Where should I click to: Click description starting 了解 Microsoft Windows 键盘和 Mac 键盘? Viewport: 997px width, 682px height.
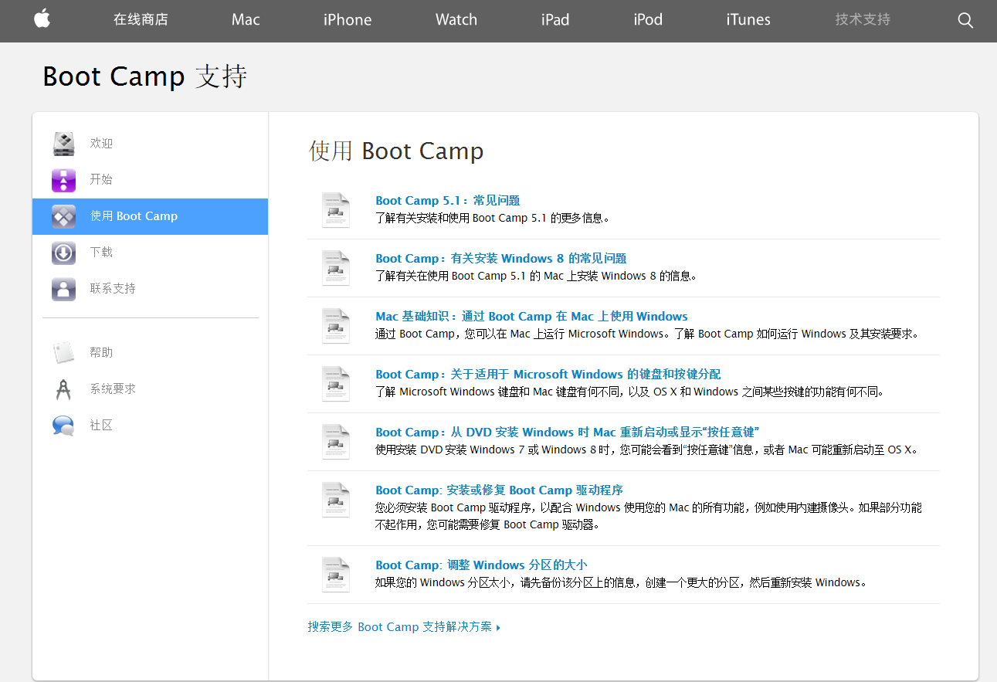629,392
